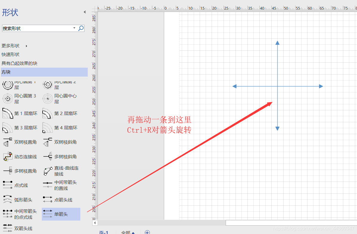357x234 pixels.
Task: Select the 动态连接线 connector icon
Action: 8,156
